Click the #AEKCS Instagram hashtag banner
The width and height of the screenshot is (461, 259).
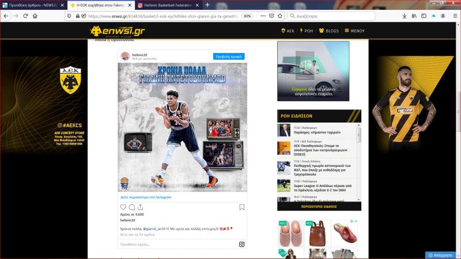click(x=70, y=125)
